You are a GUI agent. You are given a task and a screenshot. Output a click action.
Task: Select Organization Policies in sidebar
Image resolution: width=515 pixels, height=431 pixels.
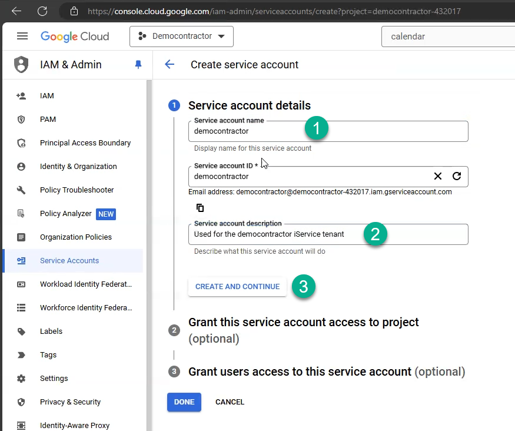click(76, 237)
